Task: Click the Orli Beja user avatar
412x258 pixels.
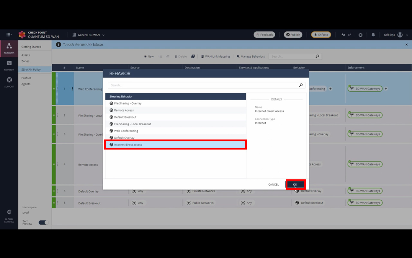Action: 400,35
